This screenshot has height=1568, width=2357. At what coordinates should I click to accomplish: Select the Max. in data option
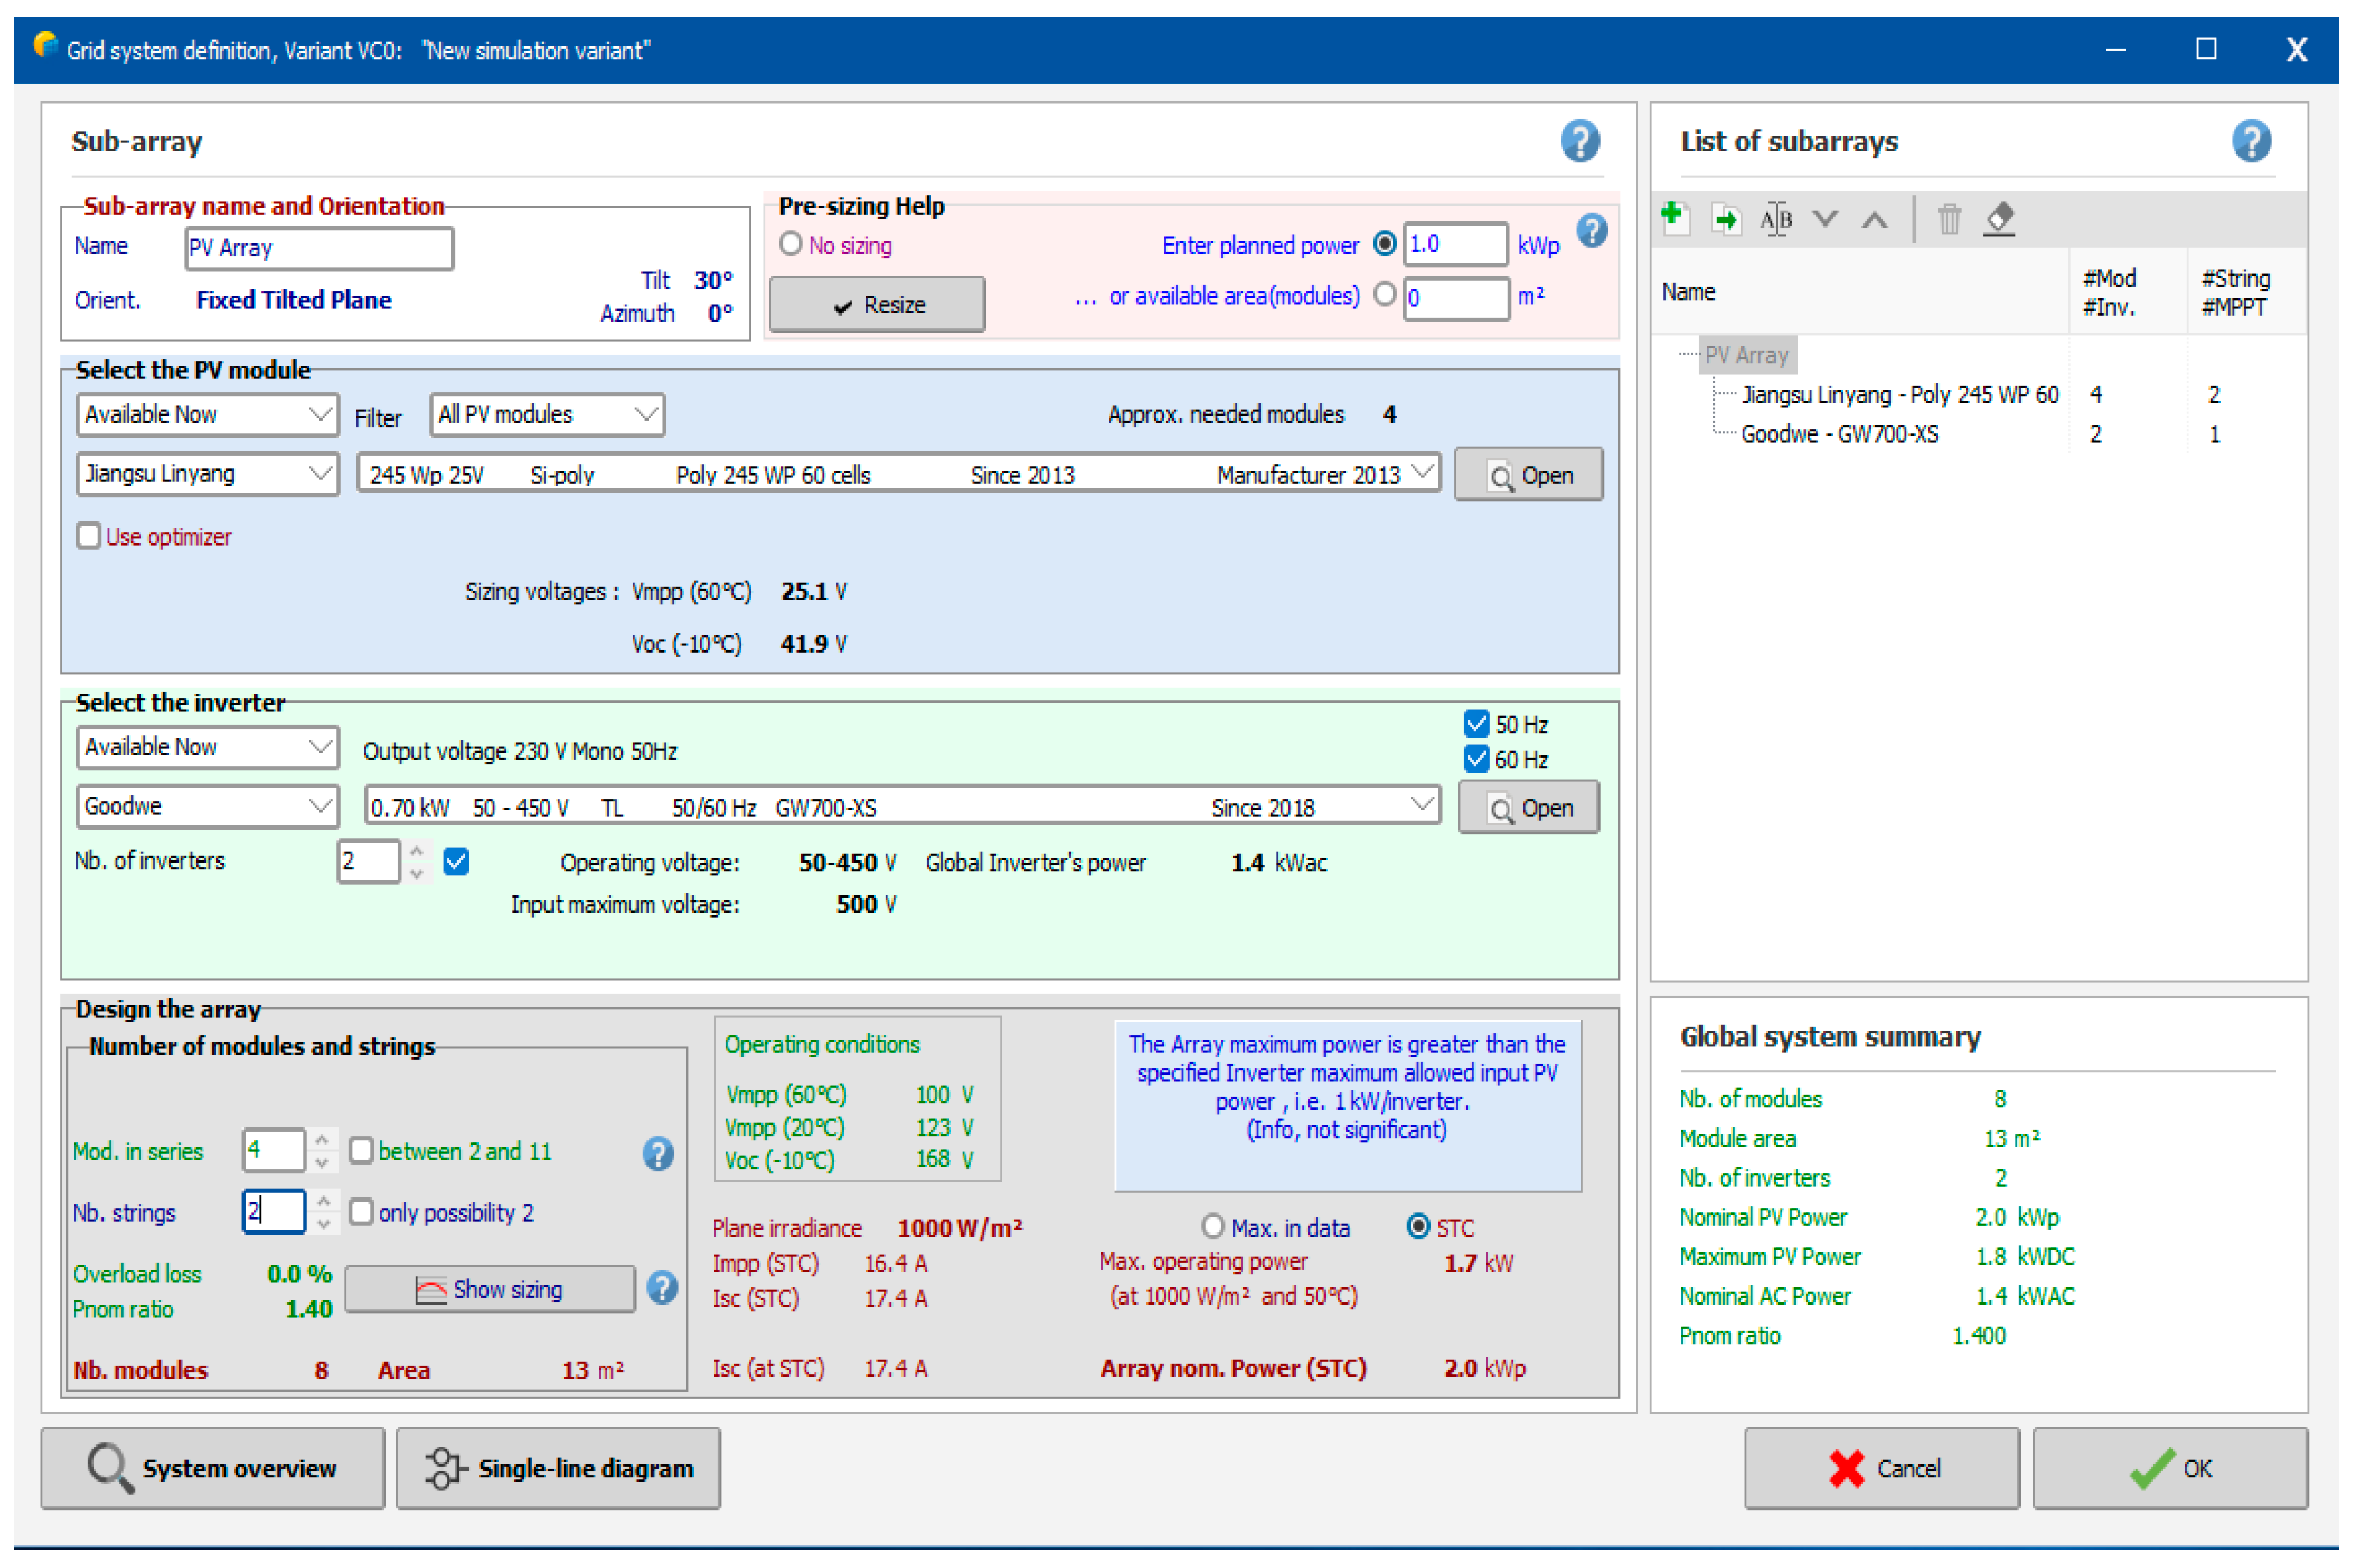pos(1212,1226)
